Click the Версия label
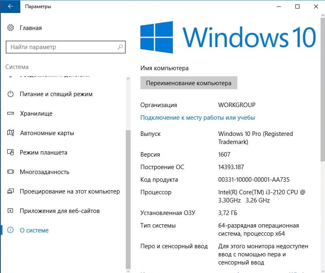This screenshot has height=273, width=325. (150, 155)
